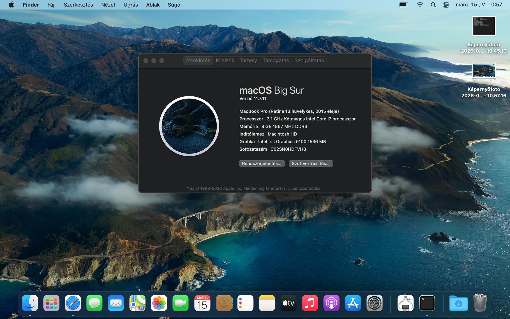Switch to the Tárhely tab
This screenshot has width=510, height=319.
click(248, 60)
